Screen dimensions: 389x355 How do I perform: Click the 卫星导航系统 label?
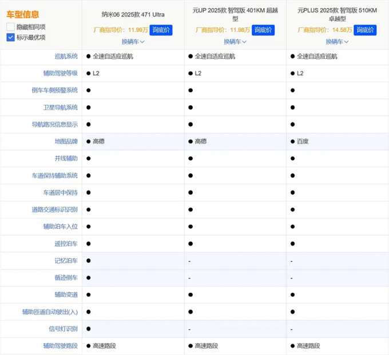tap(61, 107)
